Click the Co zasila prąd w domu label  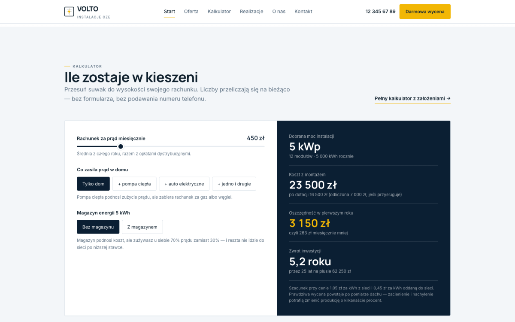[103, 170]
